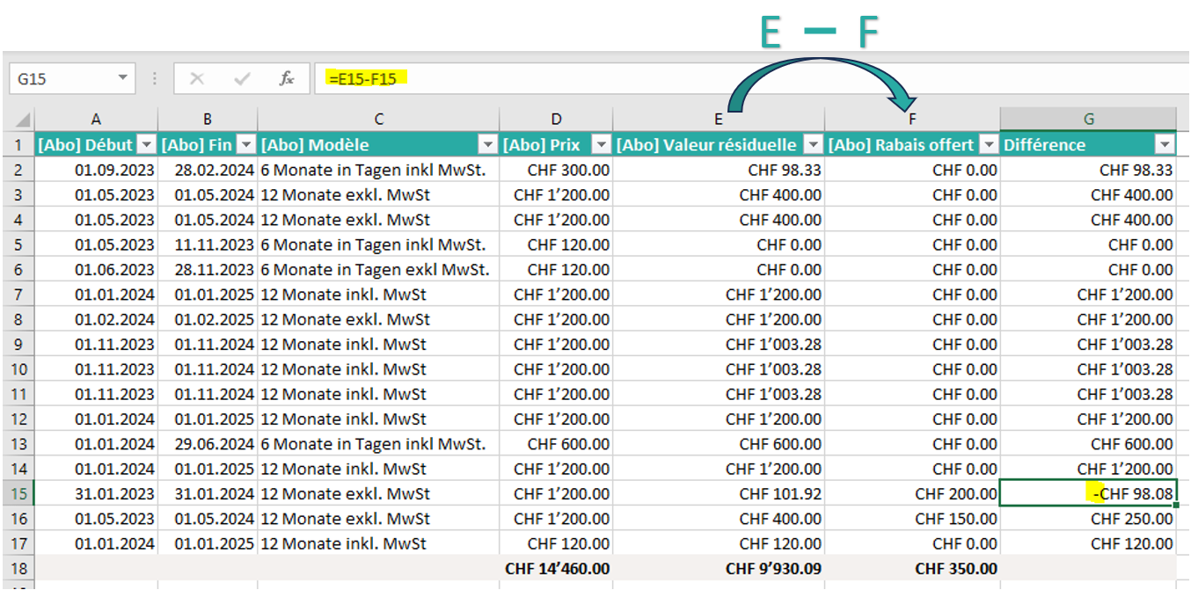Select the total cell CHF 14'460.00

click(556, 569)
